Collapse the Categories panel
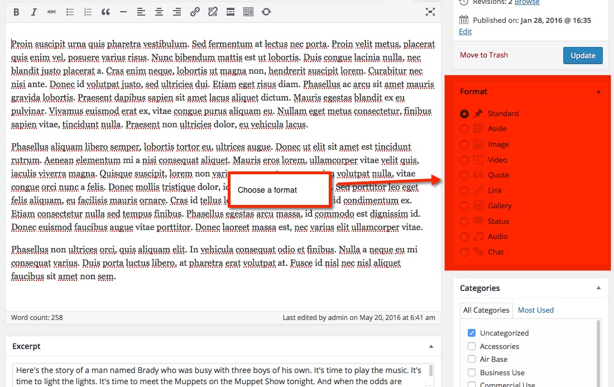614x387 pixels. click(598, 288)
